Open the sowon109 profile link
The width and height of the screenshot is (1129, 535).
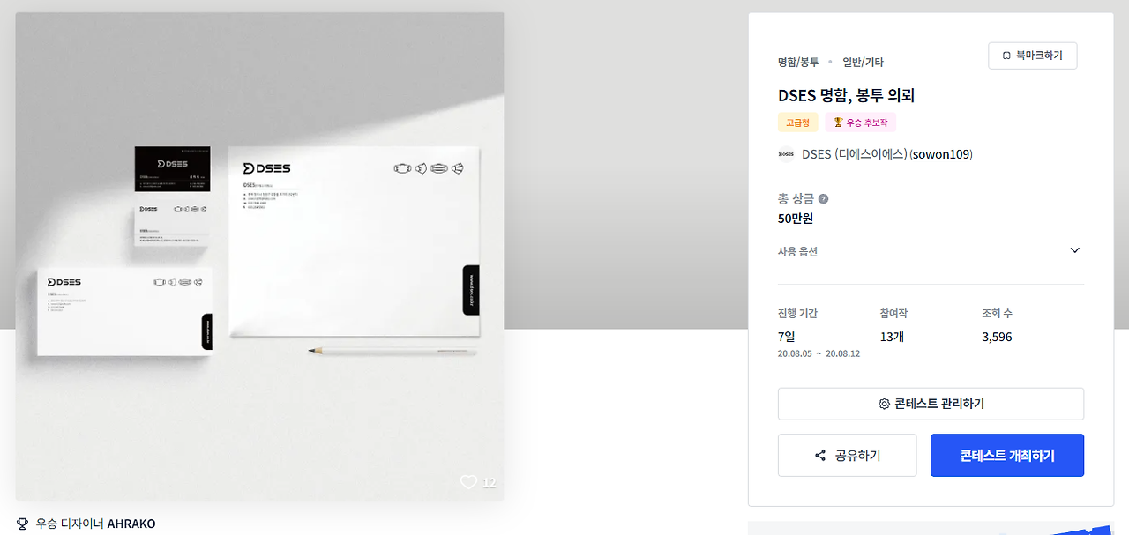[x=941, y=154]
